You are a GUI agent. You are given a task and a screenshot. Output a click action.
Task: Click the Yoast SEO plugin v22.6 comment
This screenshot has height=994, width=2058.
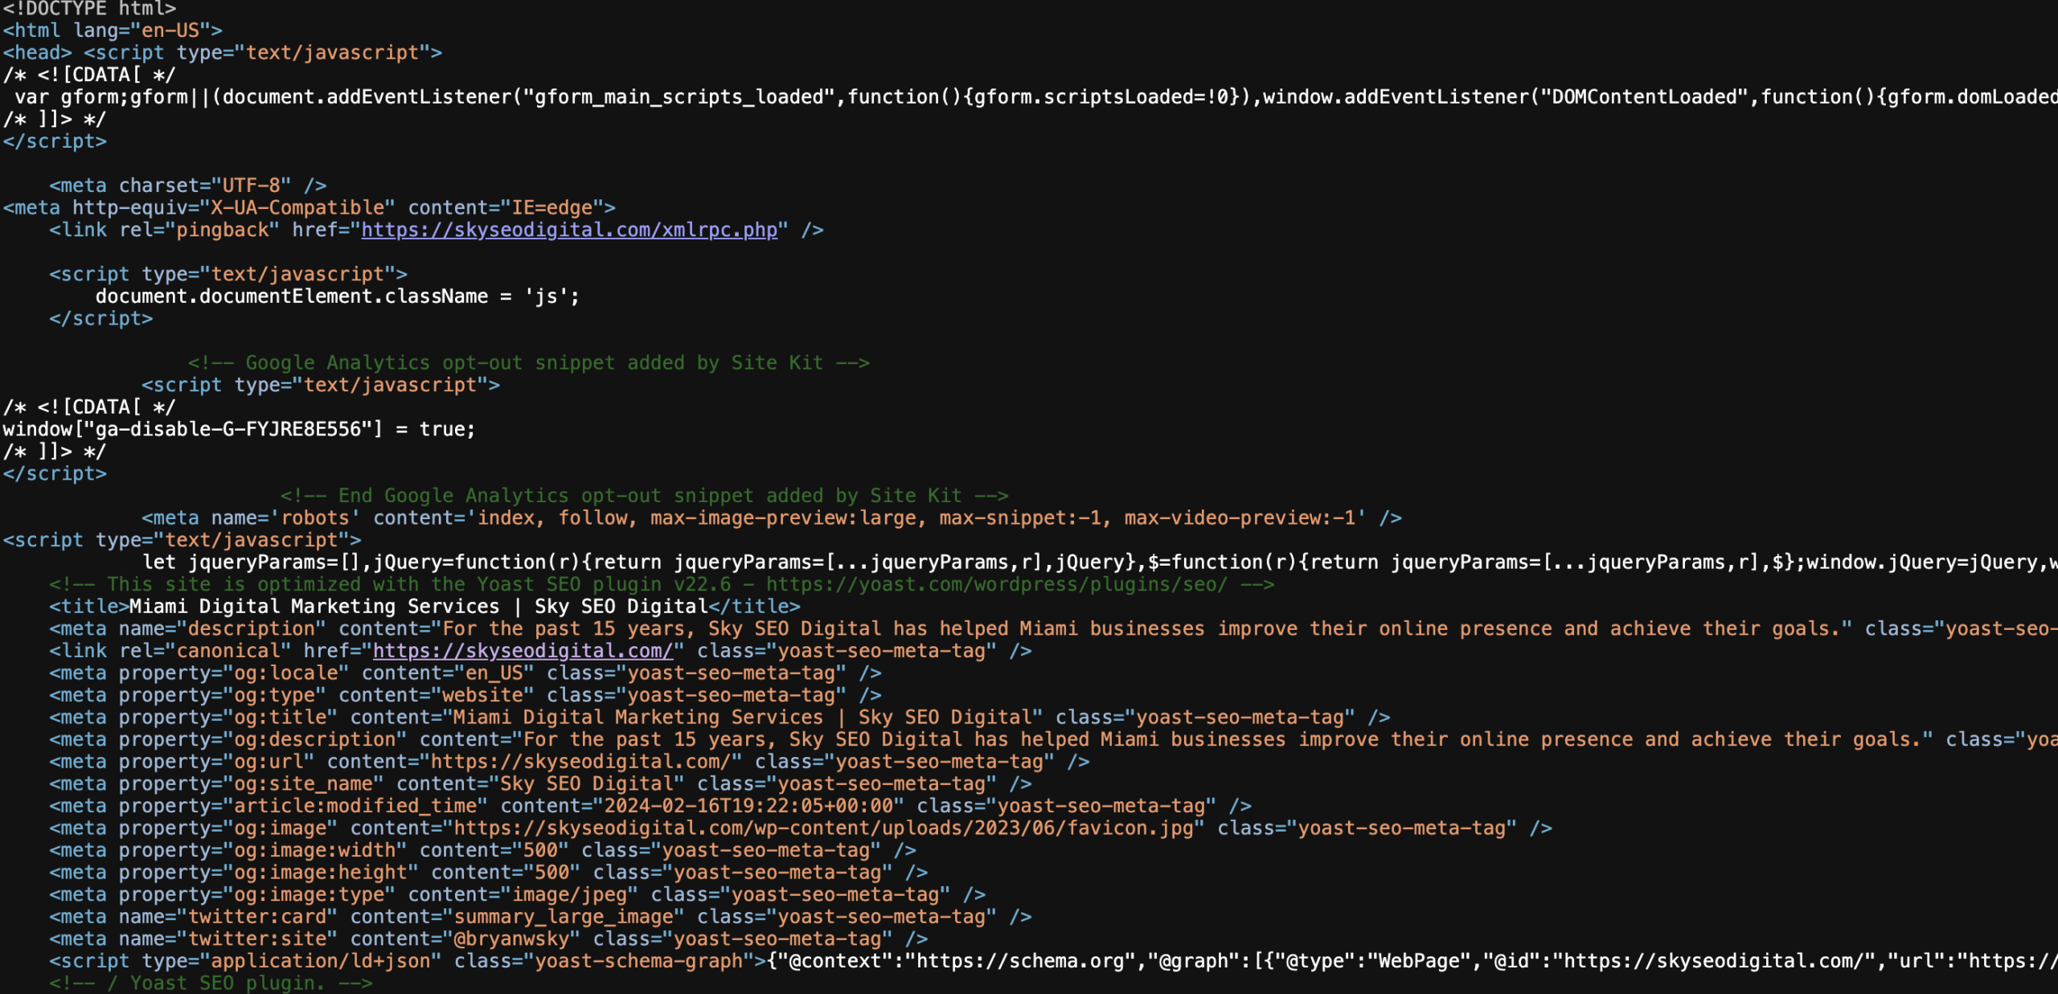pyautogui.click(x=661, y=585)
